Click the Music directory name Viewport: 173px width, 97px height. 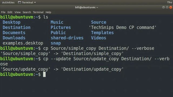point(57,22)
